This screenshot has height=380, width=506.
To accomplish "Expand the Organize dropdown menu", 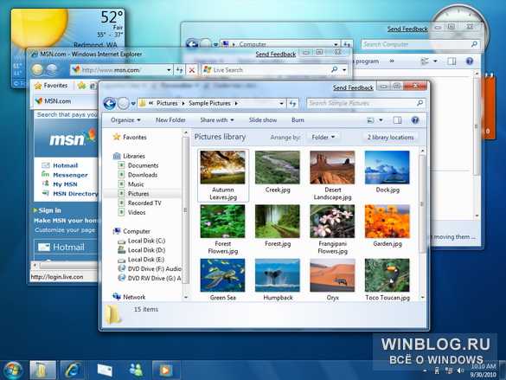I will [x=125, y=120].
